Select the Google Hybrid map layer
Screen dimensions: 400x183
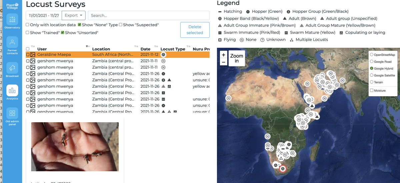coord(372,68)
